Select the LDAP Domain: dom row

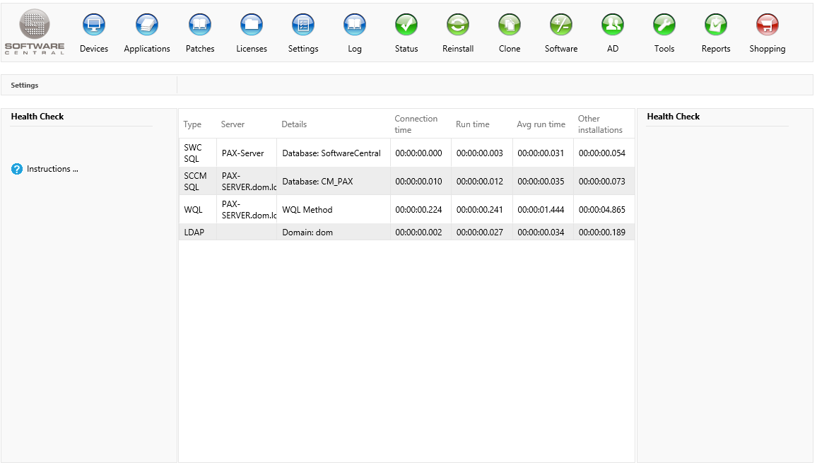(x=307, y=232)
